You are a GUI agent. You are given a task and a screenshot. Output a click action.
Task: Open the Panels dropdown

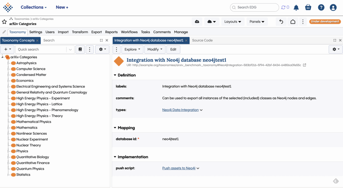point(257,22)
